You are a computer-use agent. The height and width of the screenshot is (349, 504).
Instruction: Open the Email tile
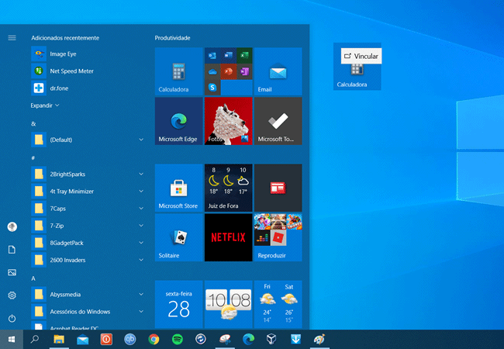click(278, 71)
